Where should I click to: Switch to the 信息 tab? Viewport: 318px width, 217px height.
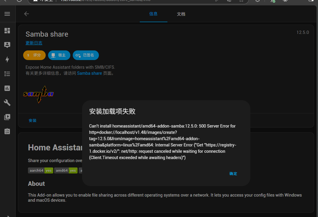pos(153,14)
